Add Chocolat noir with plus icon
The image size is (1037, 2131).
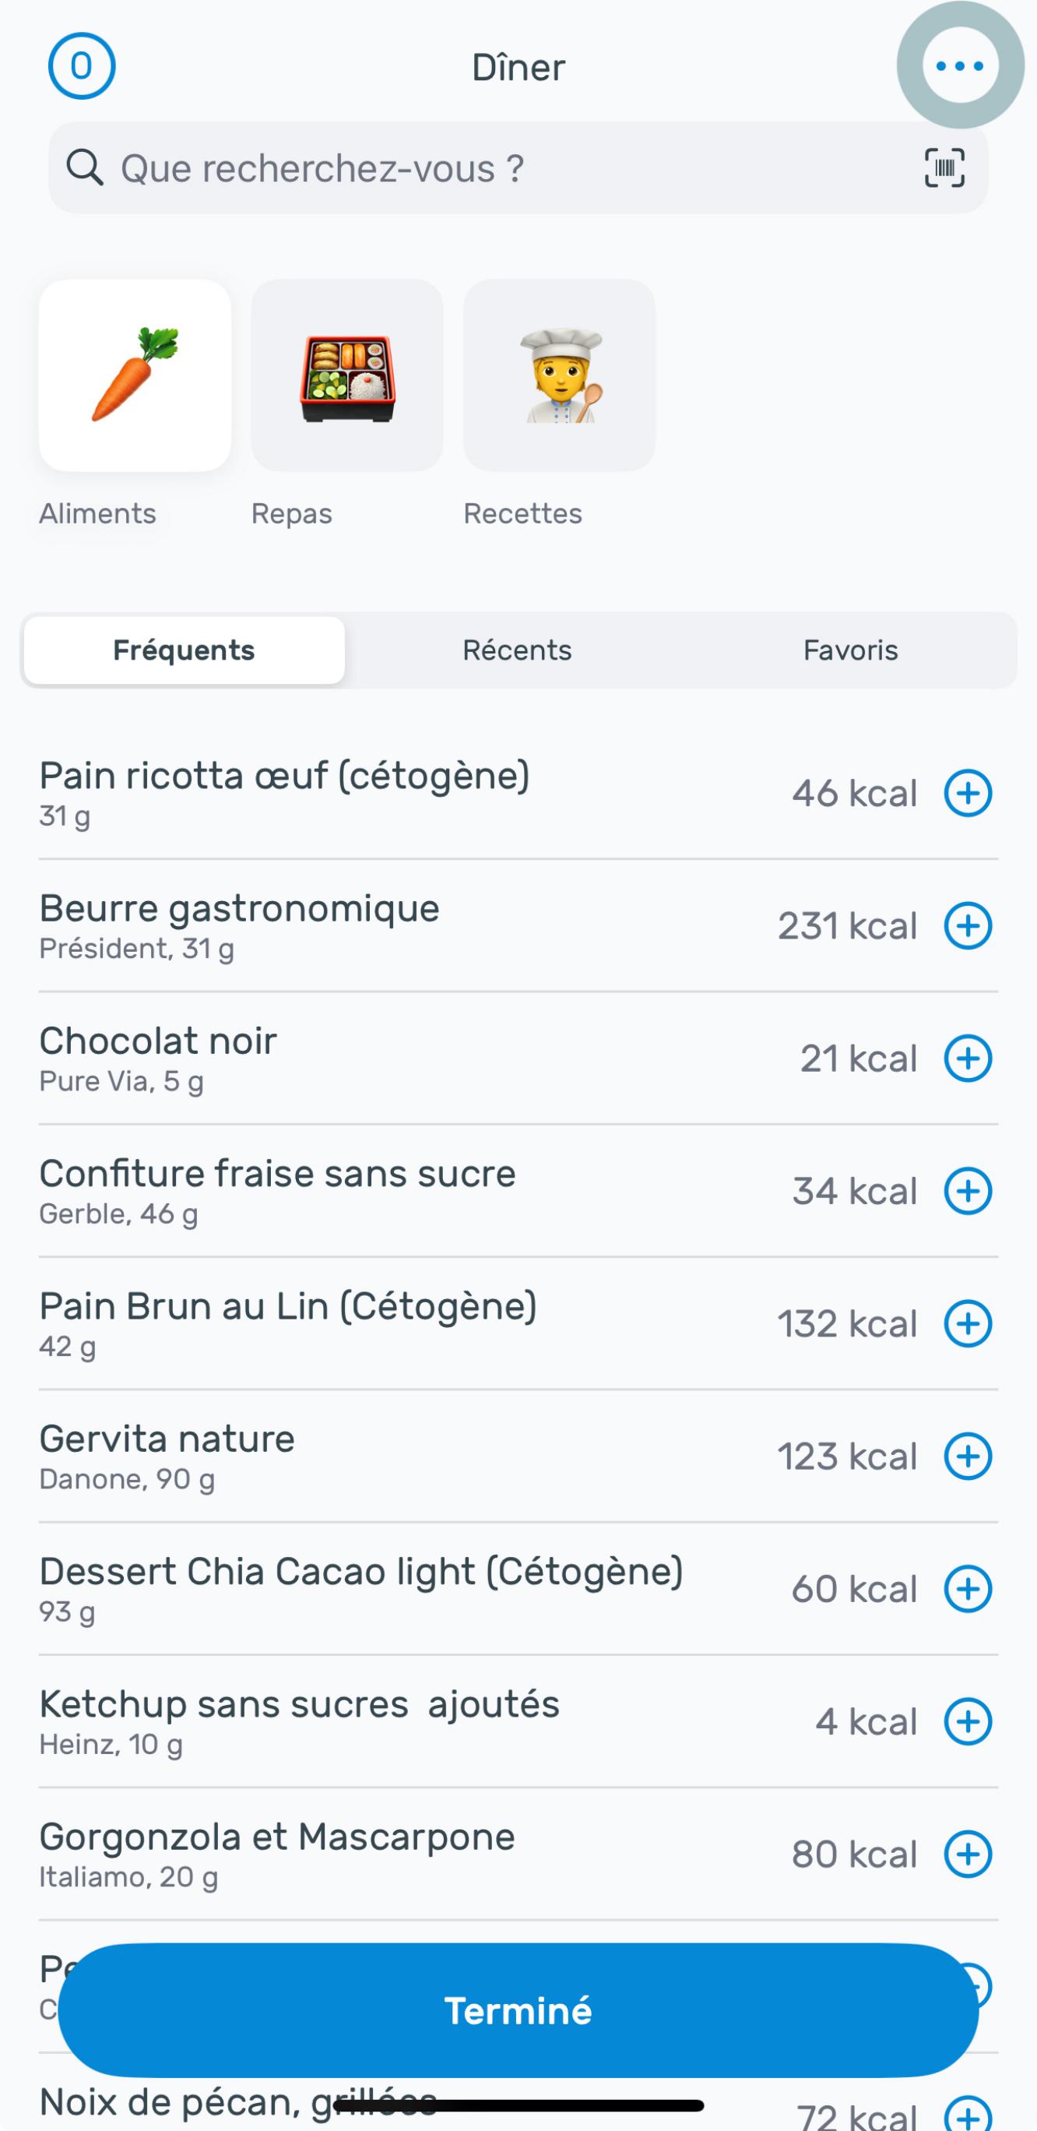coord(968,1058)
